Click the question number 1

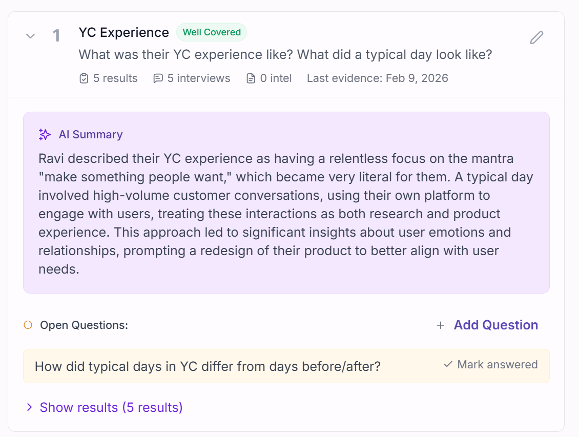pyautogui.click(x=56, y=35)
